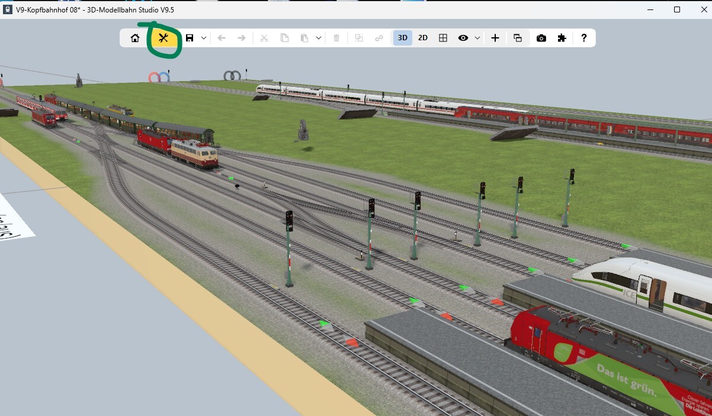
Task: Toggle layer visibility with the eye icon
Action: [464, 37]
